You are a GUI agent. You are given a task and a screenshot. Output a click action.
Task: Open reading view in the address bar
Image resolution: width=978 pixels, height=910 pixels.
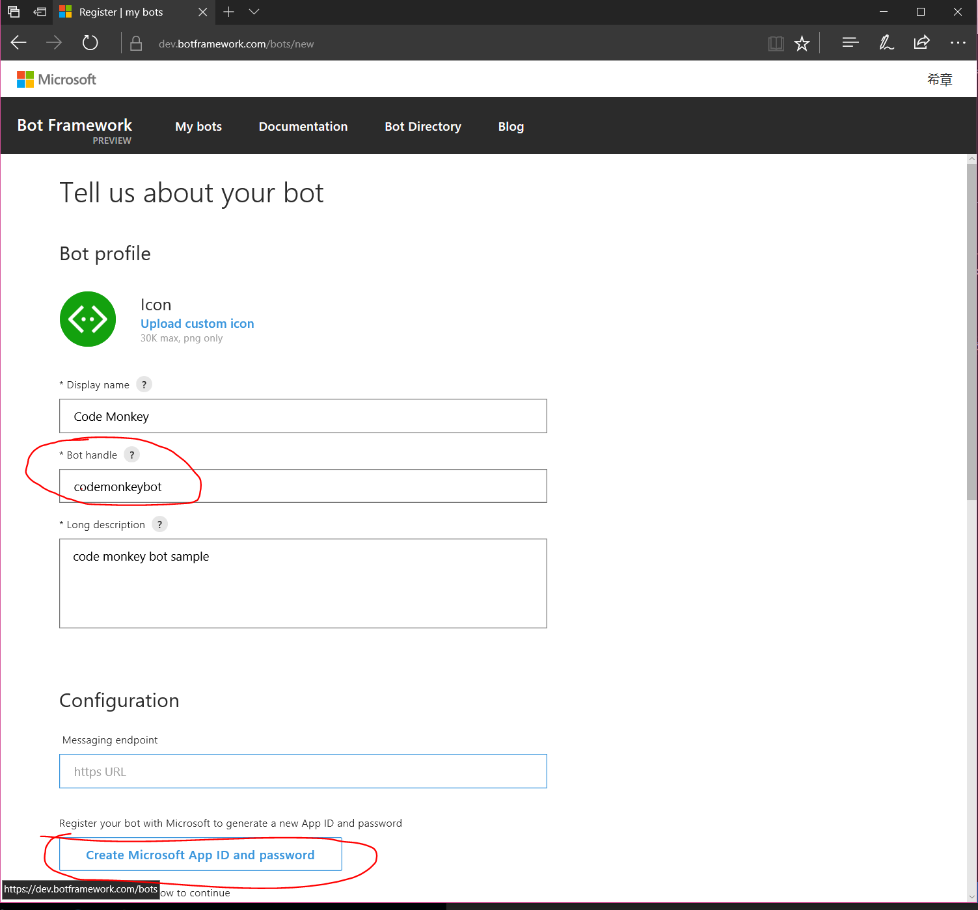[x=776, y=43]
